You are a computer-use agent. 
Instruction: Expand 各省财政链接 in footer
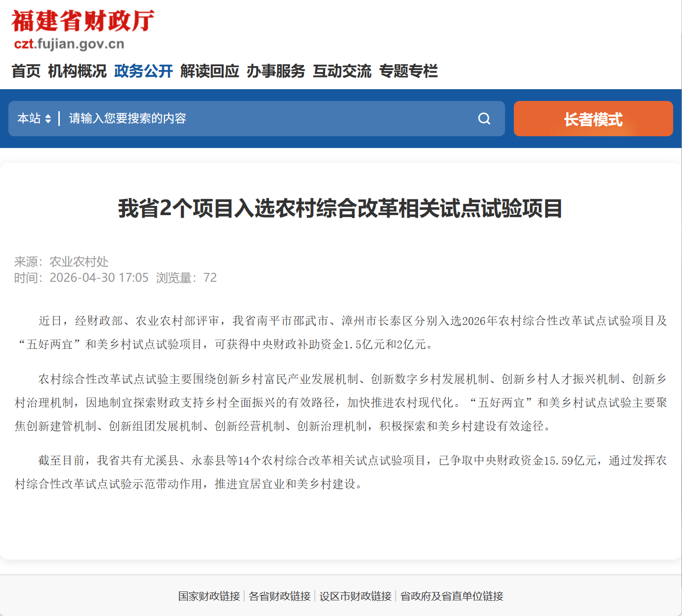(279, 596)
